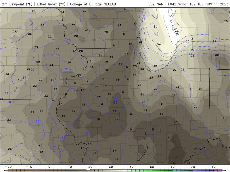This screenshot has width=230, height=172.
Task: Click the brown left arrow end of the color bar
Action: (6, 170)
